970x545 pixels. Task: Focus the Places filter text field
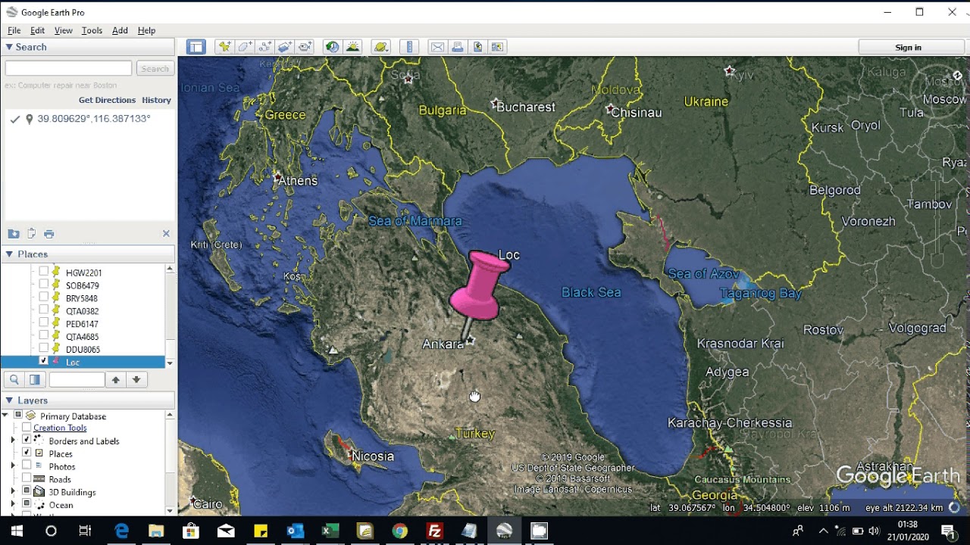[x=77, y=380]
